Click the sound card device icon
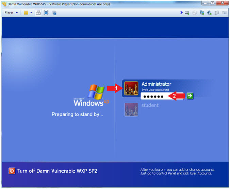 coord(209,13)
